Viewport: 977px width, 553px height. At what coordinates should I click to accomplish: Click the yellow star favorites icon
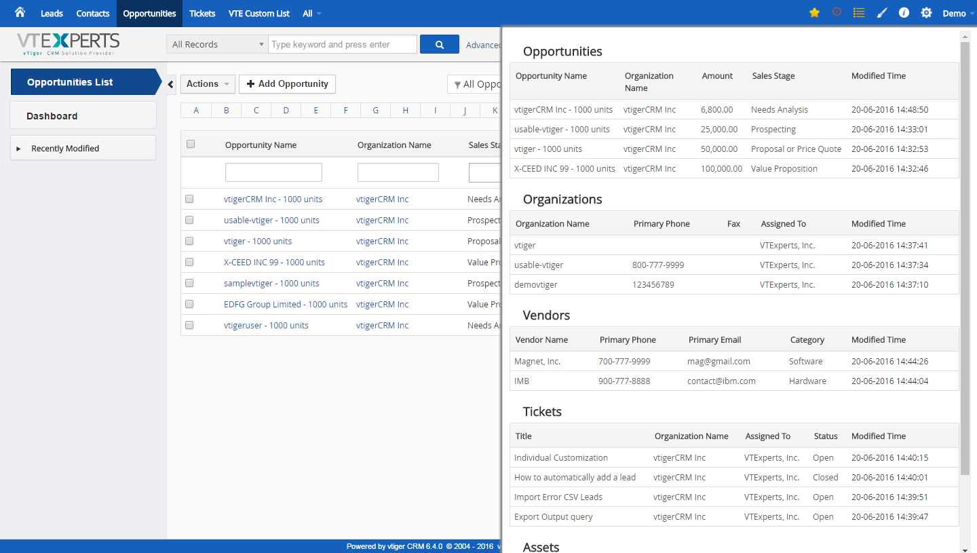click(x=814, y=13)
